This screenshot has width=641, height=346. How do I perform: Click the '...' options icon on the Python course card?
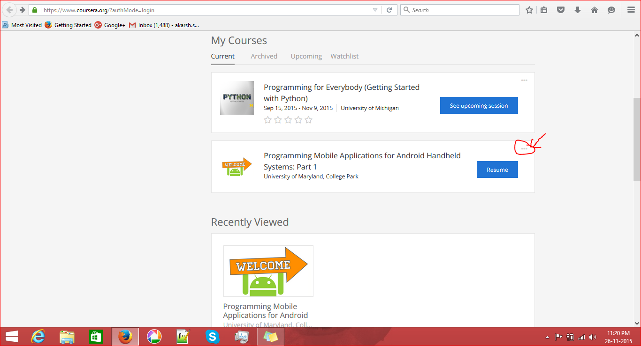click(x=524, y=80)
